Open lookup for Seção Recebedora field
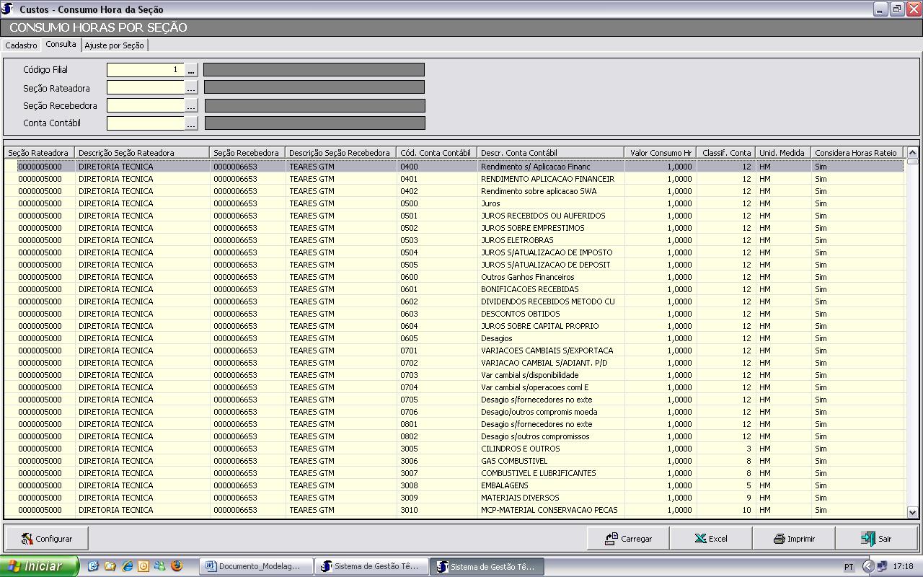Viewport: 923px width, 577px height. (x=191, y=105)
